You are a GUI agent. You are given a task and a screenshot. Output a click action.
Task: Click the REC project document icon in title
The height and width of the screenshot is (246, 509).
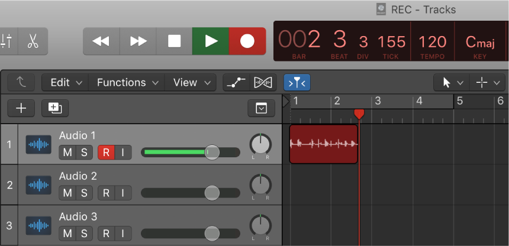click(x=381, y=9)
